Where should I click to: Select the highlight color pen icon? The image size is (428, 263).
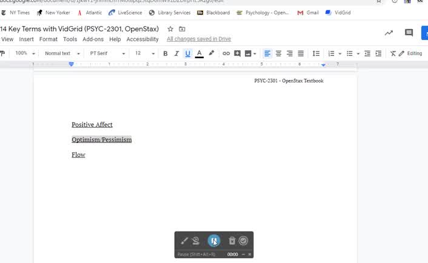coord(212,53)
